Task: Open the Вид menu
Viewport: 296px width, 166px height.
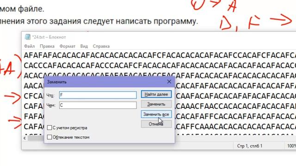Action: pyautogui.click(x=84, y=46)
